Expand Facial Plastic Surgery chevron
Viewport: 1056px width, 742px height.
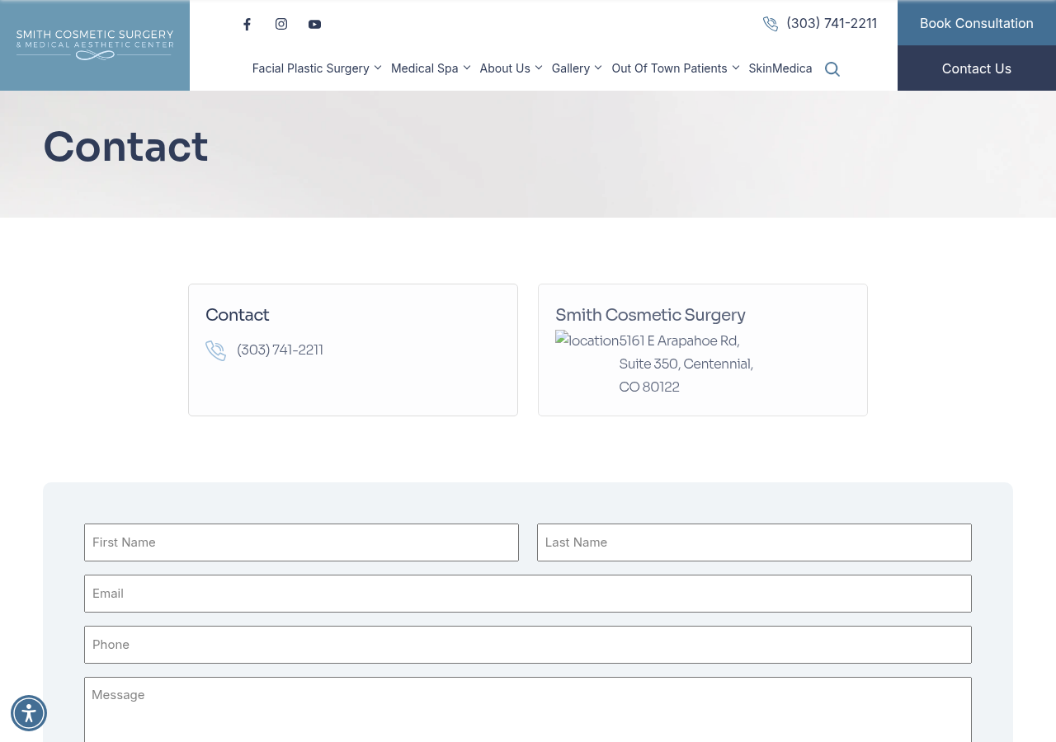click(x=378, y=68)
